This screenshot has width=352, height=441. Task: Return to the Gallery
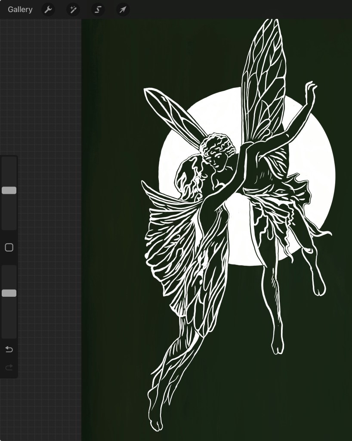point(20,9)
